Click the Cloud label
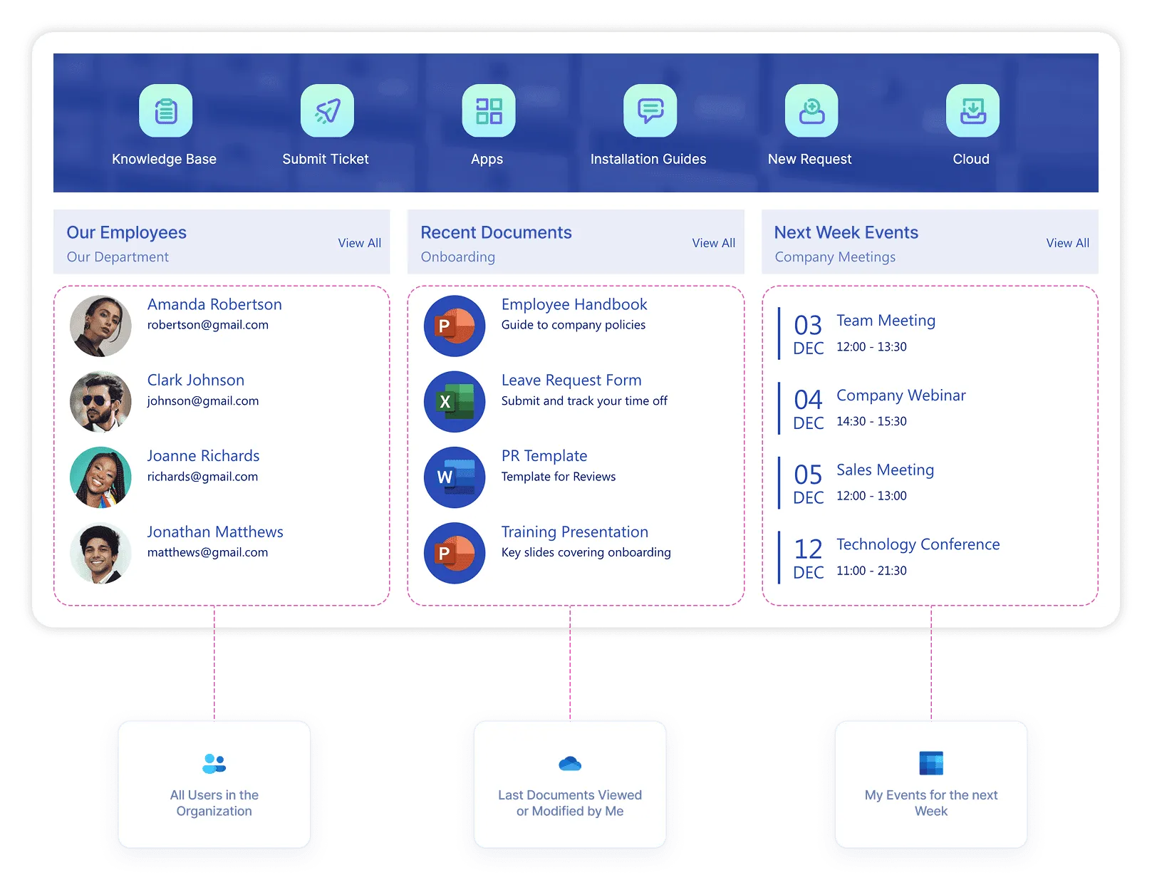 click(971, 159)
